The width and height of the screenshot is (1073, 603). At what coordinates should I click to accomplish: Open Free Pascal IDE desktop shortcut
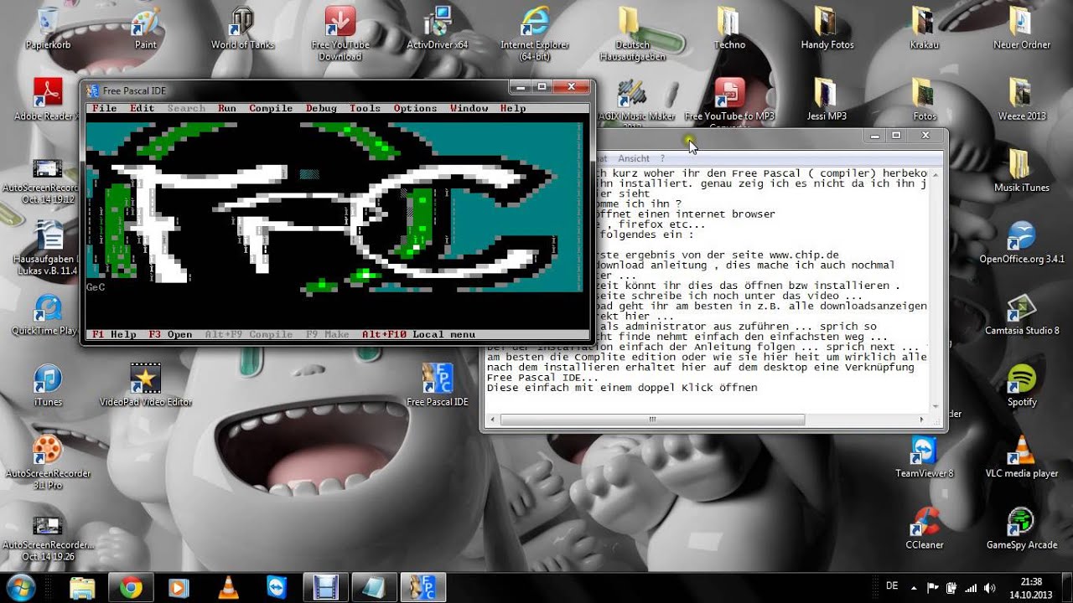tap(438, 385)
